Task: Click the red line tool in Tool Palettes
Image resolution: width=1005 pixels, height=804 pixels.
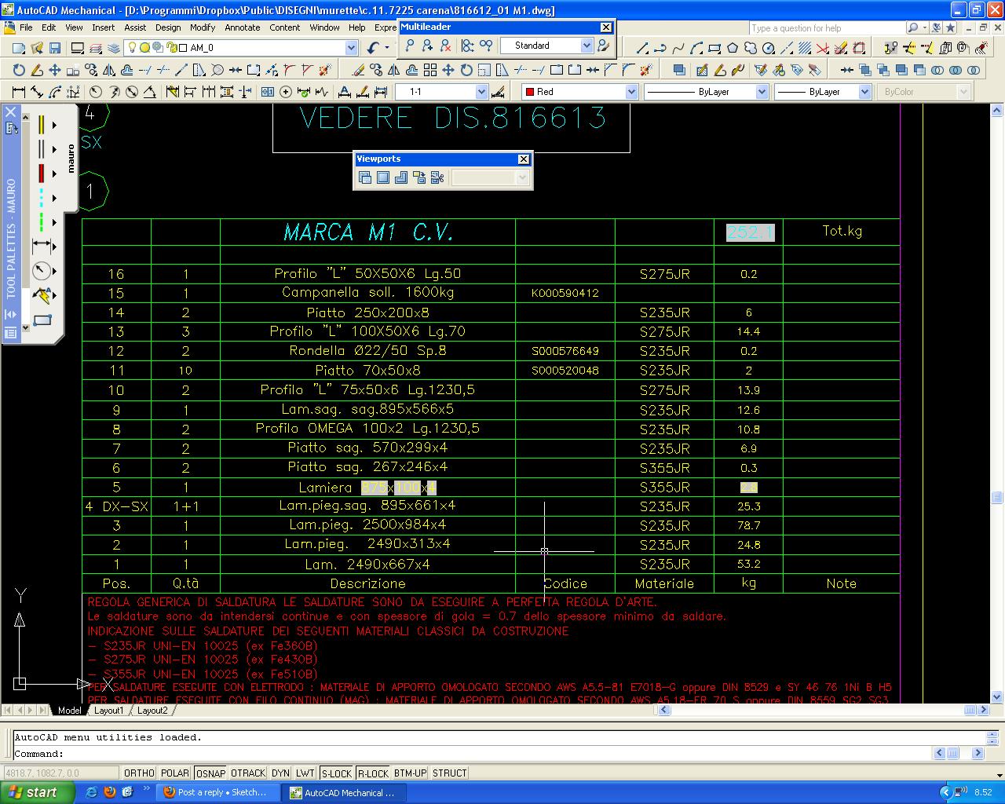Action: (41, 174)
